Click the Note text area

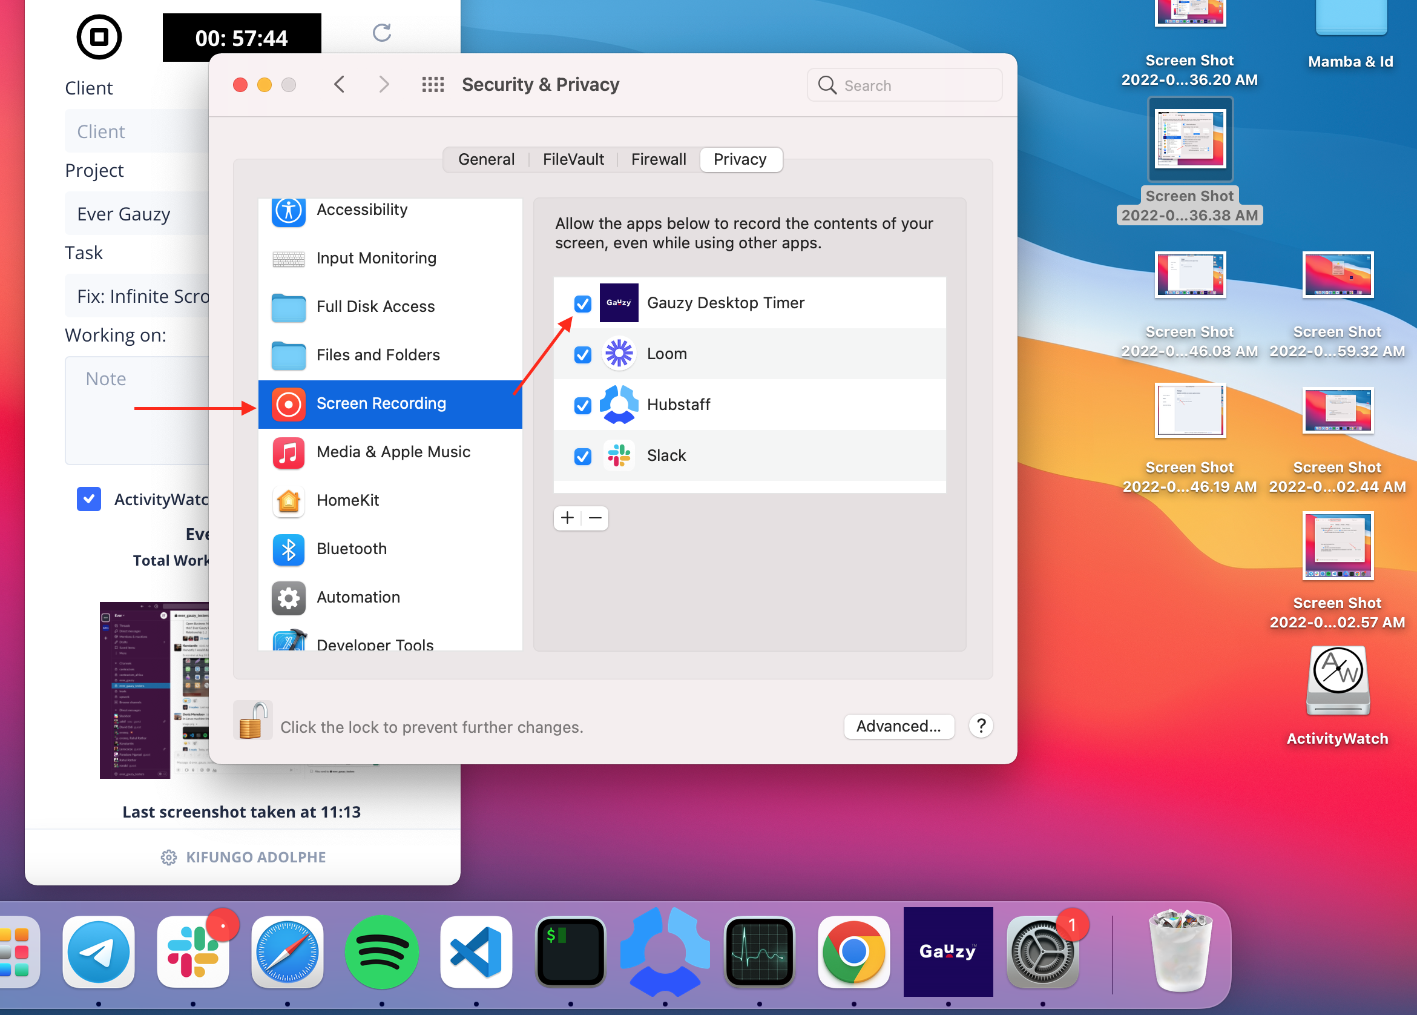click(x=137, y=410)
